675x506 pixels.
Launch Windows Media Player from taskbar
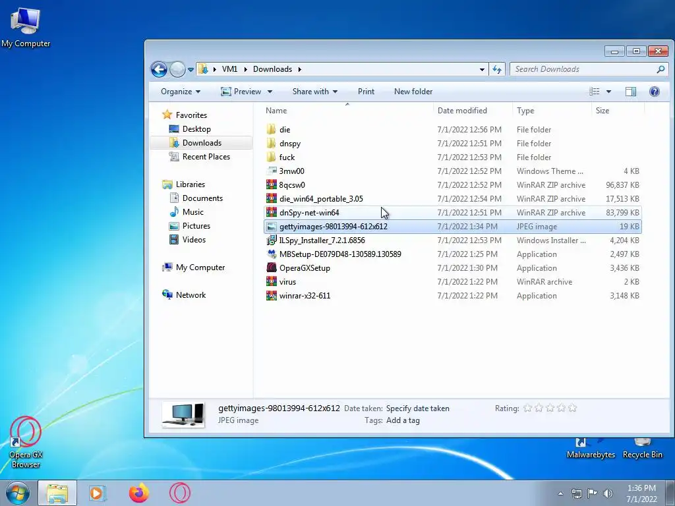coord(98,493)
